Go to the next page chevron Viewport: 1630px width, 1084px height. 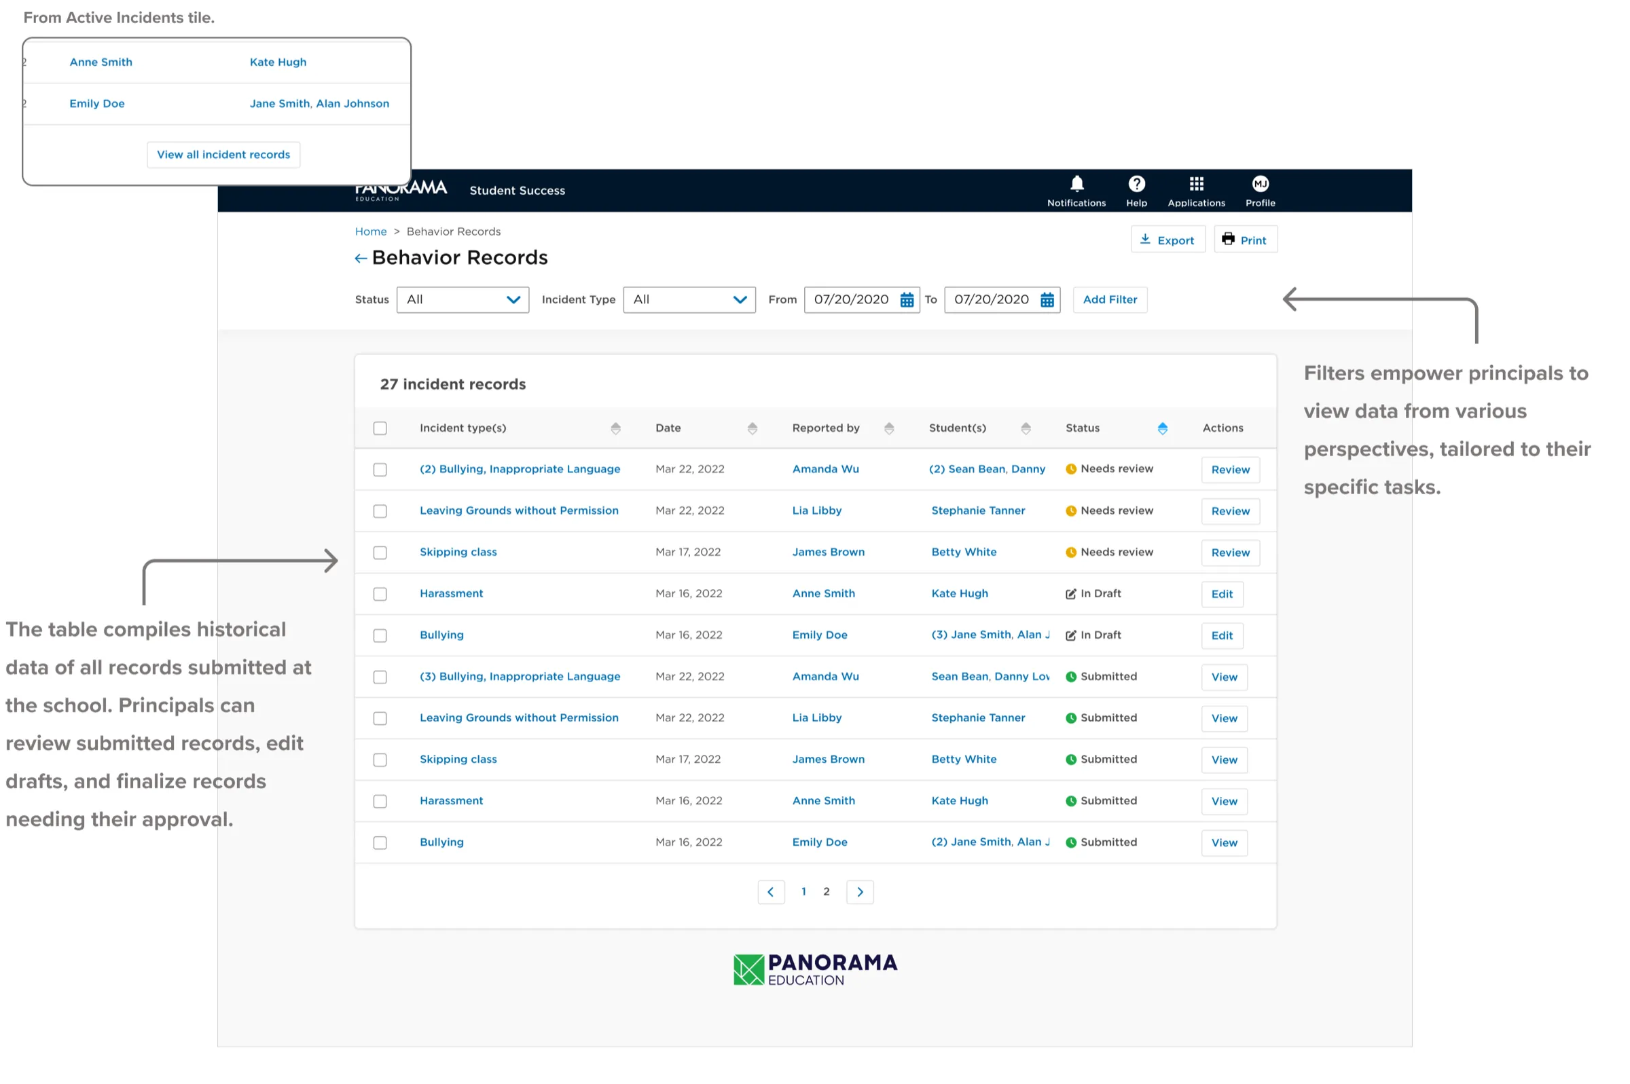tap(860, 893)
